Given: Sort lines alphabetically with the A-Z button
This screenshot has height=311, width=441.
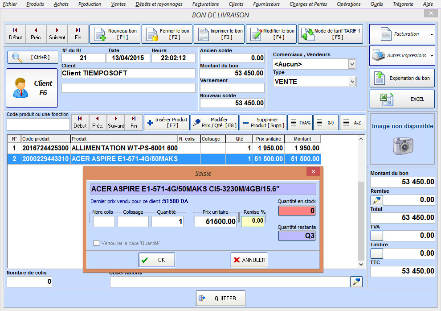Looking at the screenshot, I should click(x=352, y=123).
